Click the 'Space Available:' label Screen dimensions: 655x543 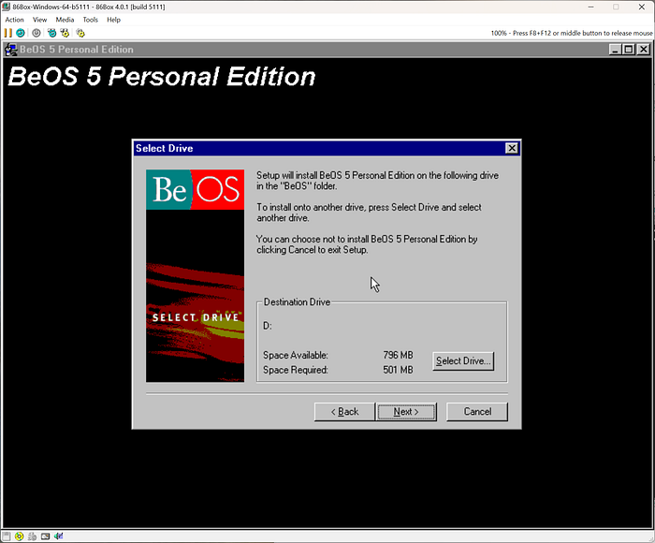296,356
